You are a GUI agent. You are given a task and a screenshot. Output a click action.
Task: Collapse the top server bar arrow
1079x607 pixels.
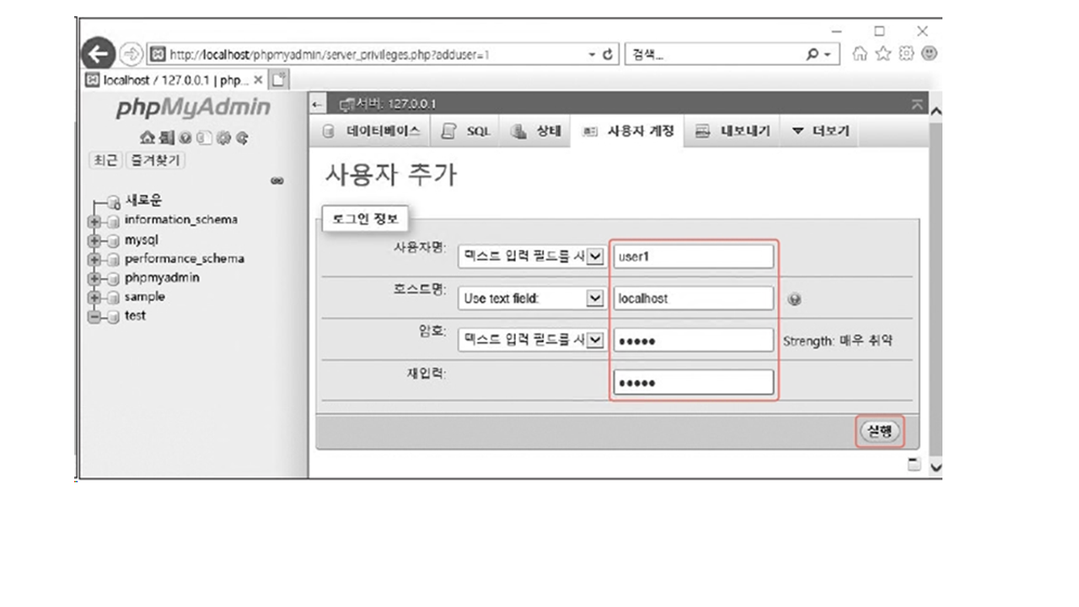(917, 105)
